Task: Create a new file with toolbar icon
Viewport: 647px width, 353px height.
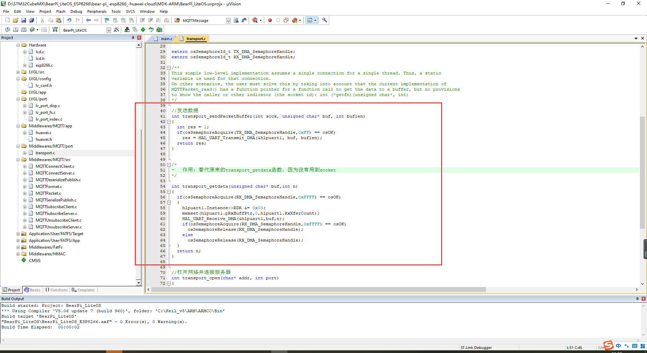Action: (7, 20)
